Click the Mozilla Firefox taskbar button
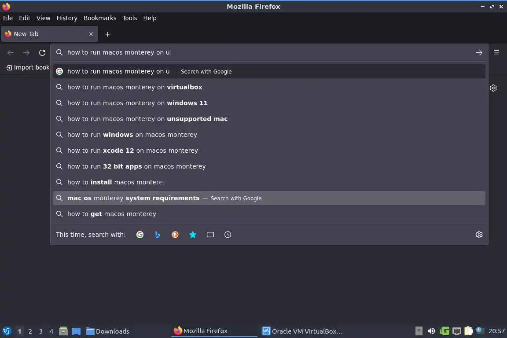Viewport: 507px width, 338px height. tap(214, 331)
